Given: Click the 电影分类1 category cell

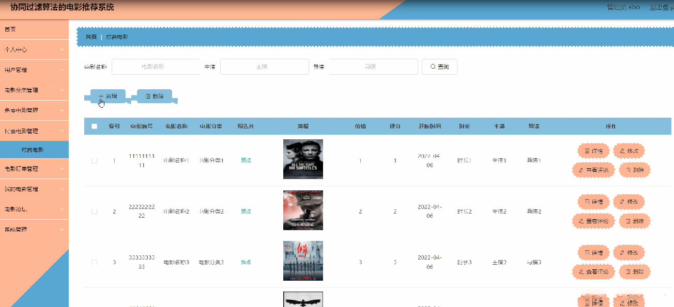Looking at the screenshot, I should [211, 160].
